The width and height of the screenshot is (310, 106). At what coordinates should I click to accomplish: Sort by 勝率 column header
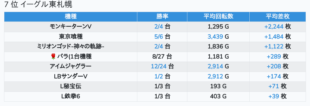pyautogui.click(x=162, y=17)
